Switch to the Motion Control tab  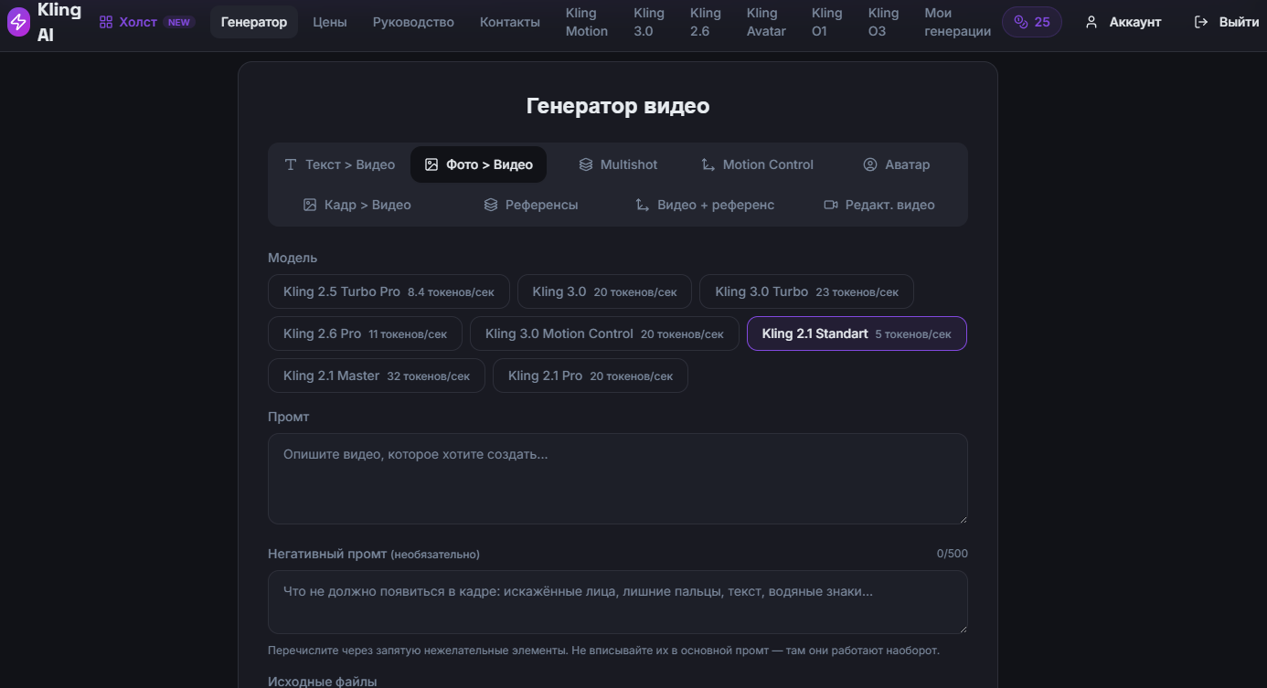point(757,164)
